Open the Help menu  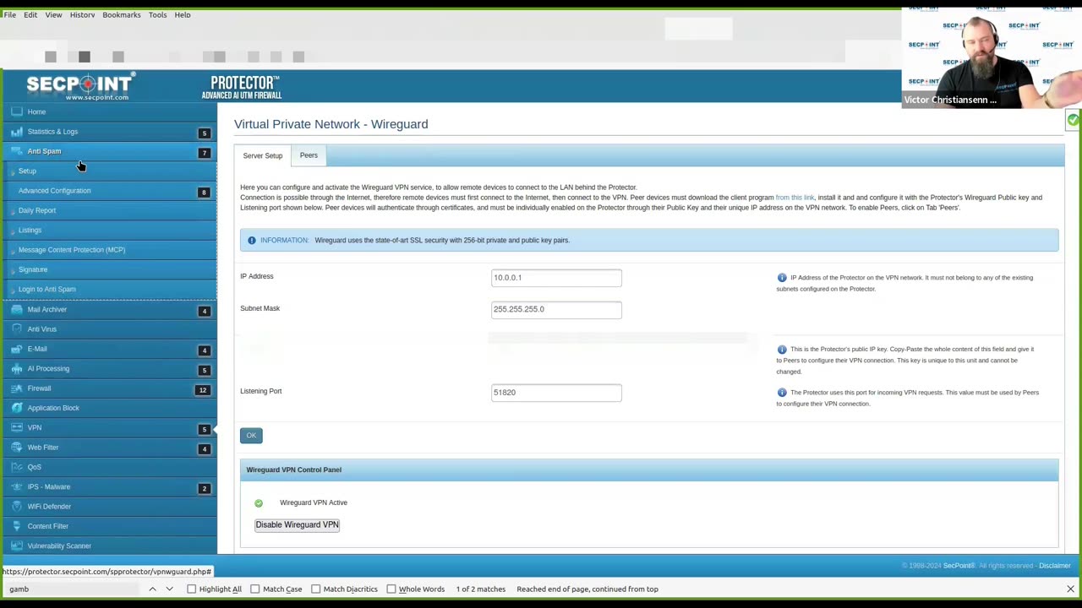click(183, 14)
